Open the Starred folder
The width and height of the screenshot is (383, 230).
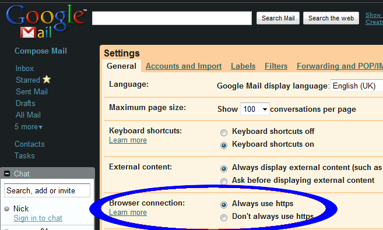(28, 80)
